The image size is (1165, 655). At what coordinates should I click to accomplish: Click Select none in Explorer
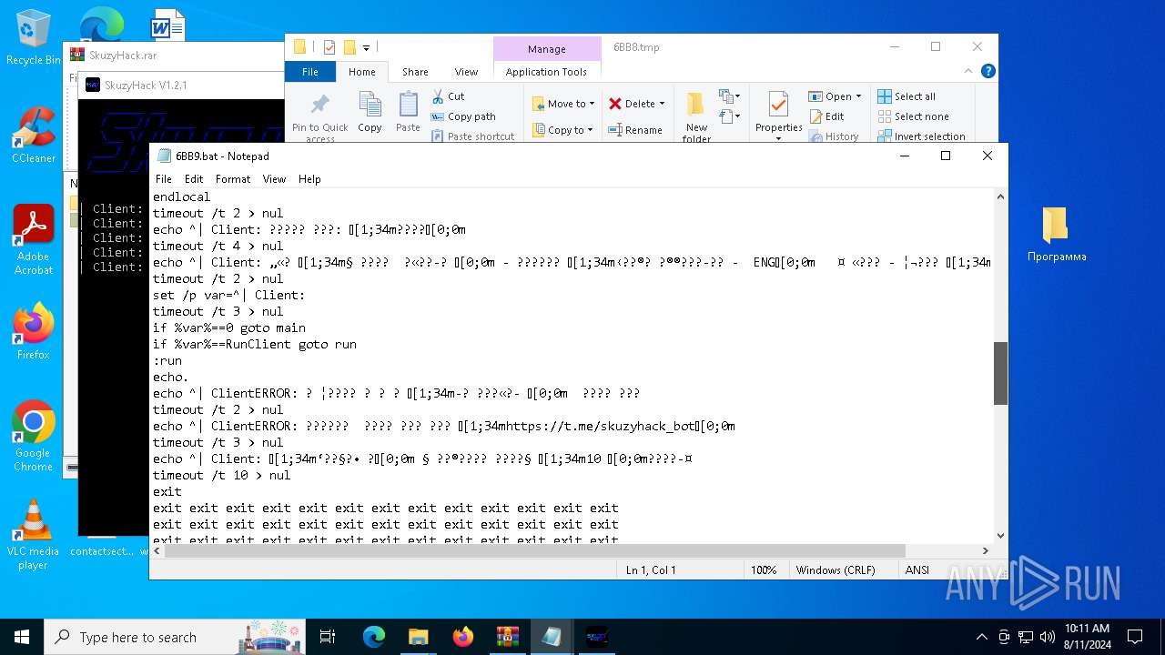[x=913, y=116]
